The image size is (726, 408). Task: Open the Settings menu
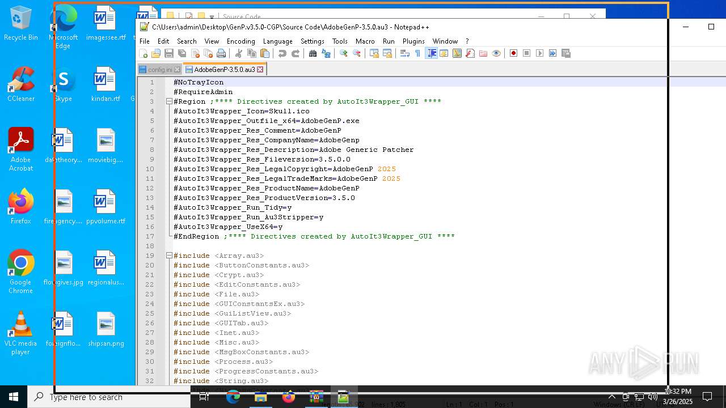pos(313,41)
